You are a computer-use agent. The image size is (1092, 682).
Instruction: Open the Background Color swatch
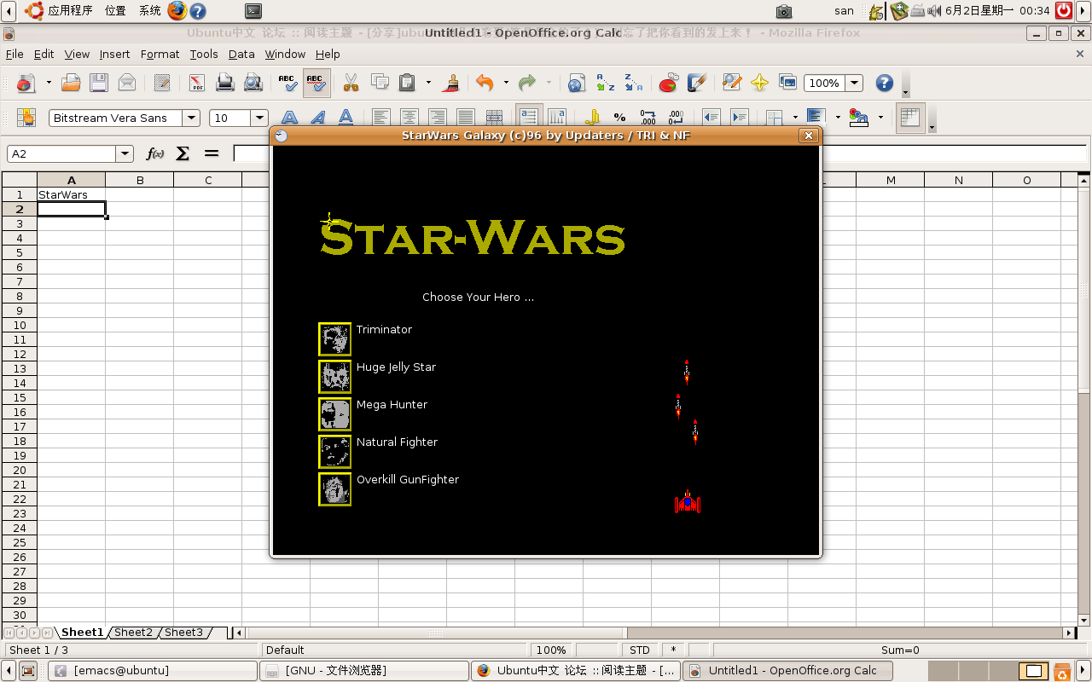pyautogui.click(x=816, y=118)
